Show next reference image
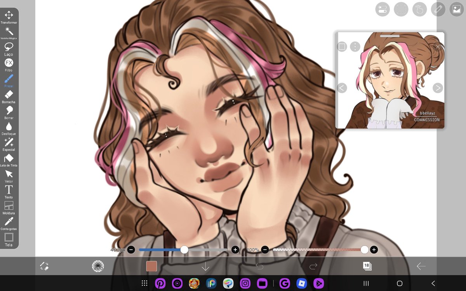Screen dimensions: 466x291 click(x=438, y=88)
